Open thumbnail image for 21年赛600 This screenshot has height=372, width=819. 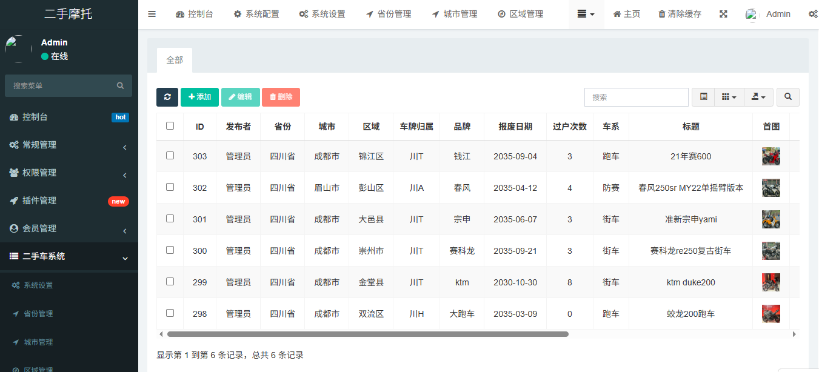pyautogui.click(x=771, y=156)
